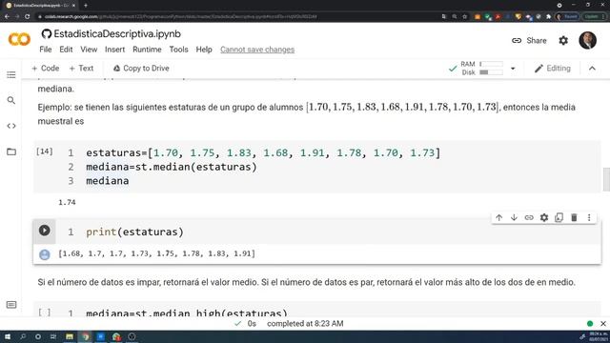Open a new browser tab

(x=86, y=6)
